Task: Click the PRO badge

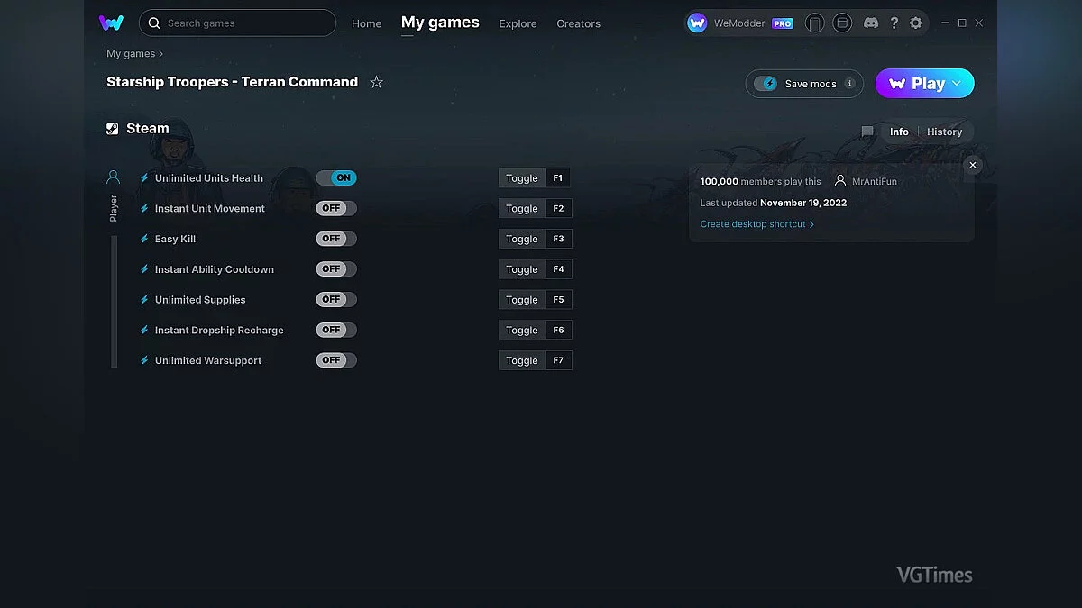Action: (783, 24)
